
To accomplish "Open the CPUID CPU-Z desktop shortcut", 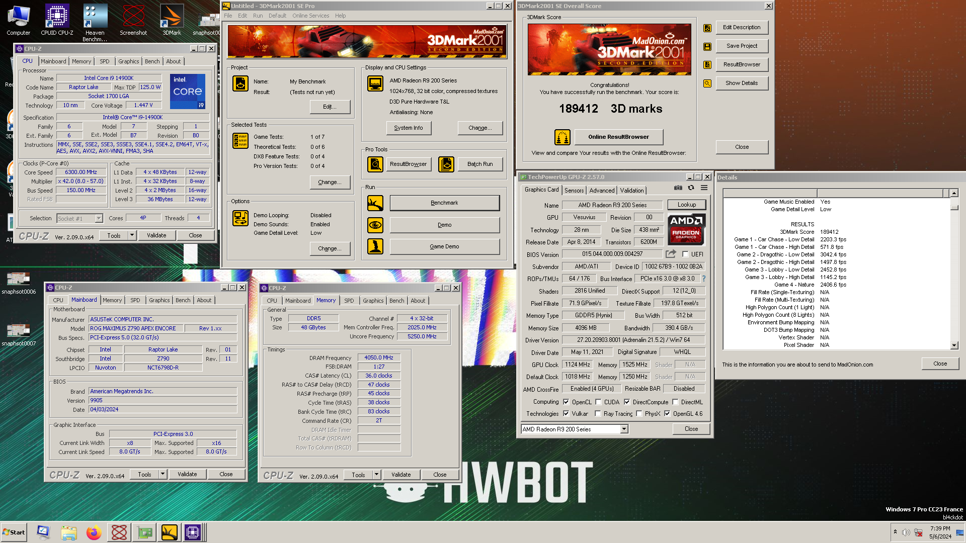I will pyautogui.click(x=57, y=20).
